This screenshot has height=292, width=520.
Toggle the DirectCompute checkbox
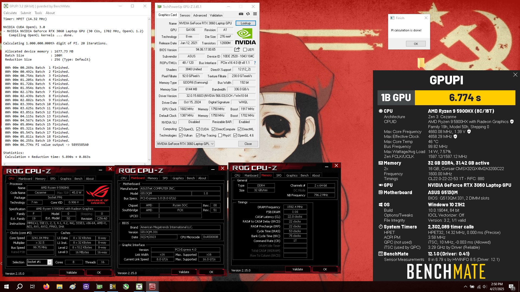[x=213, y=129]
